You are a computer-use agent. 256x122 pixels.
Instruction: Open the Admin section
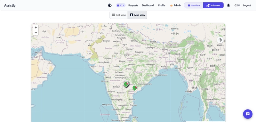(x=176, y=5)
